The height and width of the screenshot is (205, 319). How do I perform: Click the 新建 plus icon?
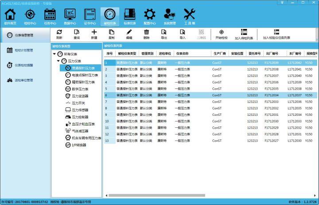tap(94, 34)
